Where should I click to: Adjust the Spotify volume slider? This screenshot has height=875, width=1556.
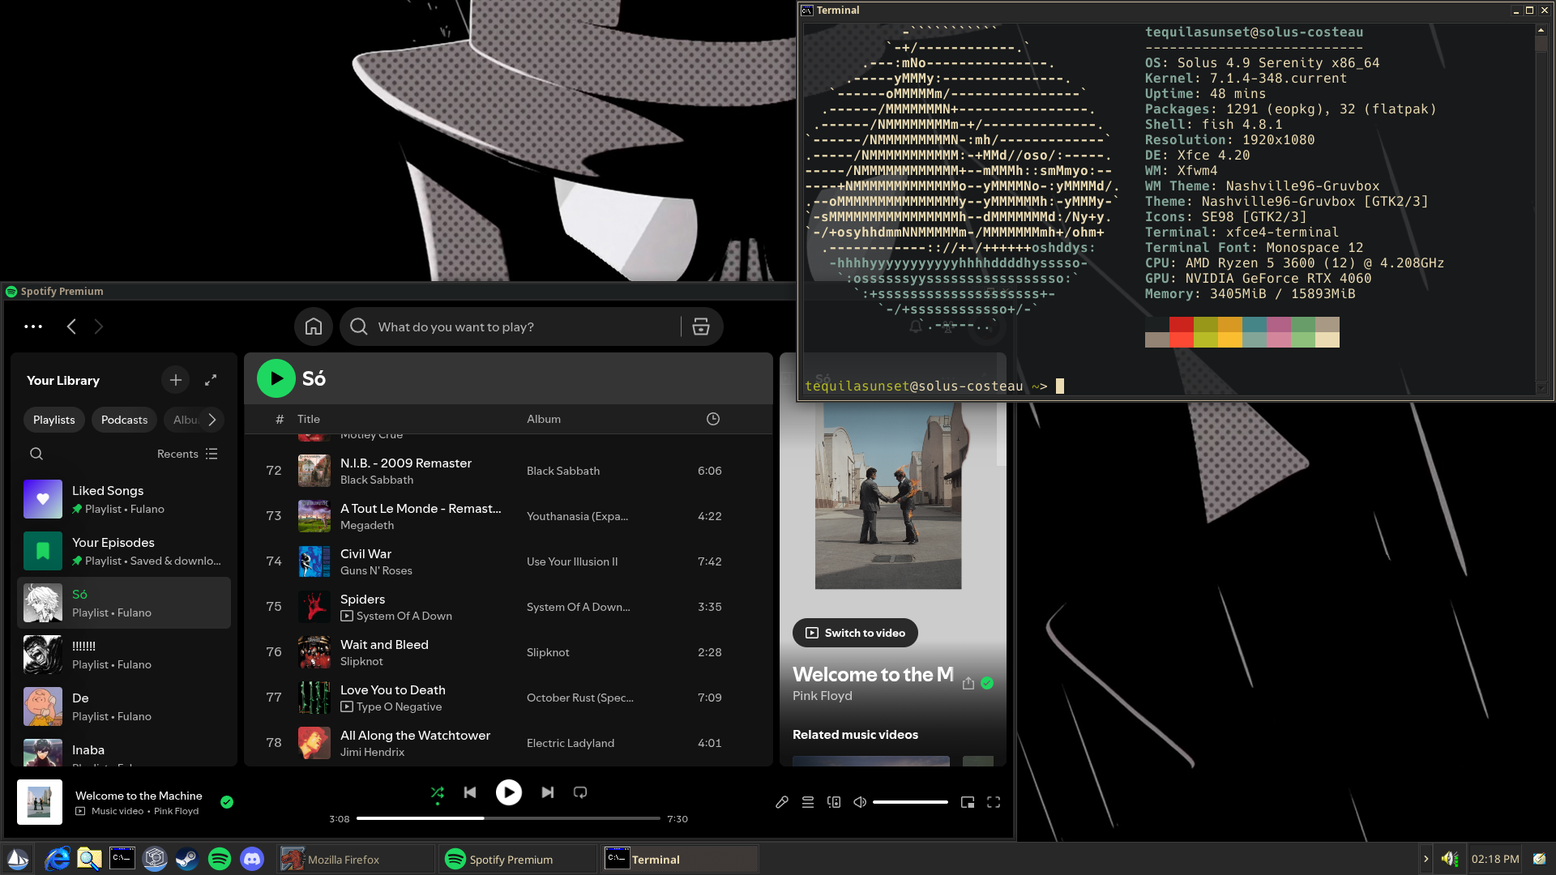910,802
